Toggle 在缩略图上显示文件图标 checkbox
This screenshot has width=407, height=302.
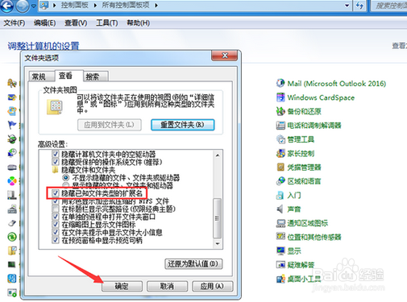tap(55, 225)
